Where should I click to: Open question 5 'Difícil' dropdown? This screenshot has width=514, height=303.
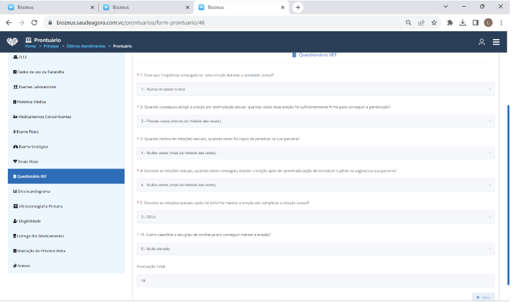coord(315,217)
